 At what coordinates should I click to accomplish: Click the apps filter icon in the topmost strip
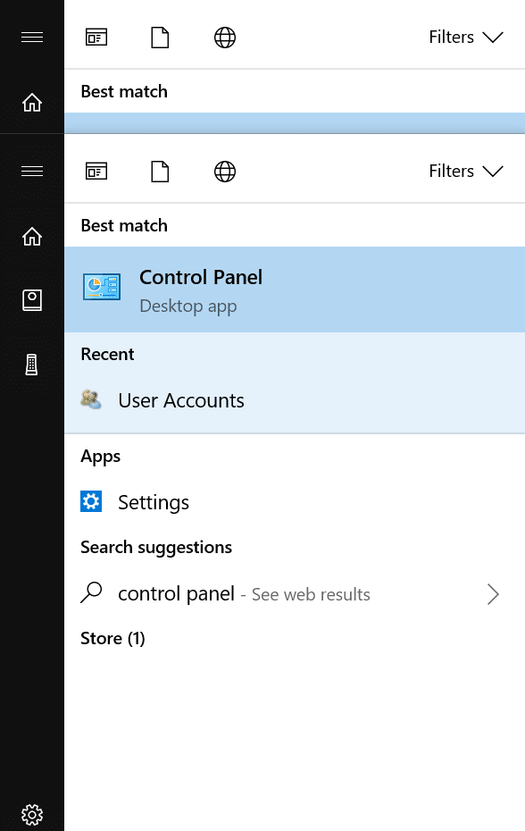pyautogui.click(x=96, y=38)
